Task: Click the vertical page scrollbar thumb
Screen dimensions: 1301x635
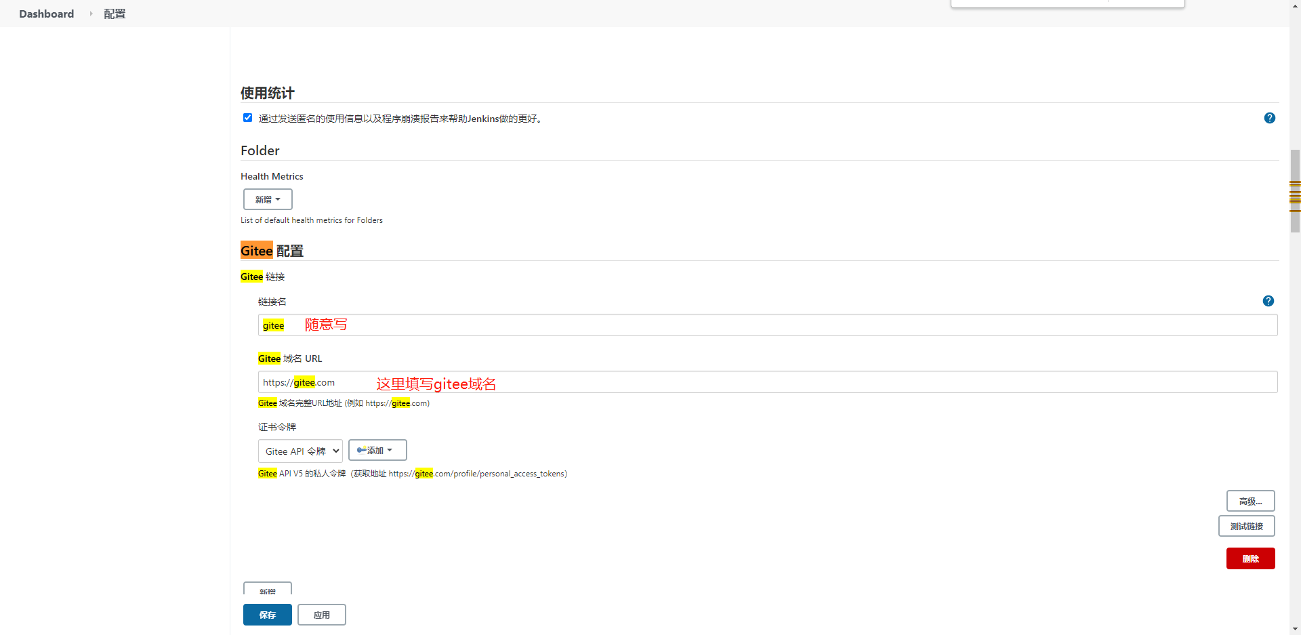Action: [x=1295, y=191]
